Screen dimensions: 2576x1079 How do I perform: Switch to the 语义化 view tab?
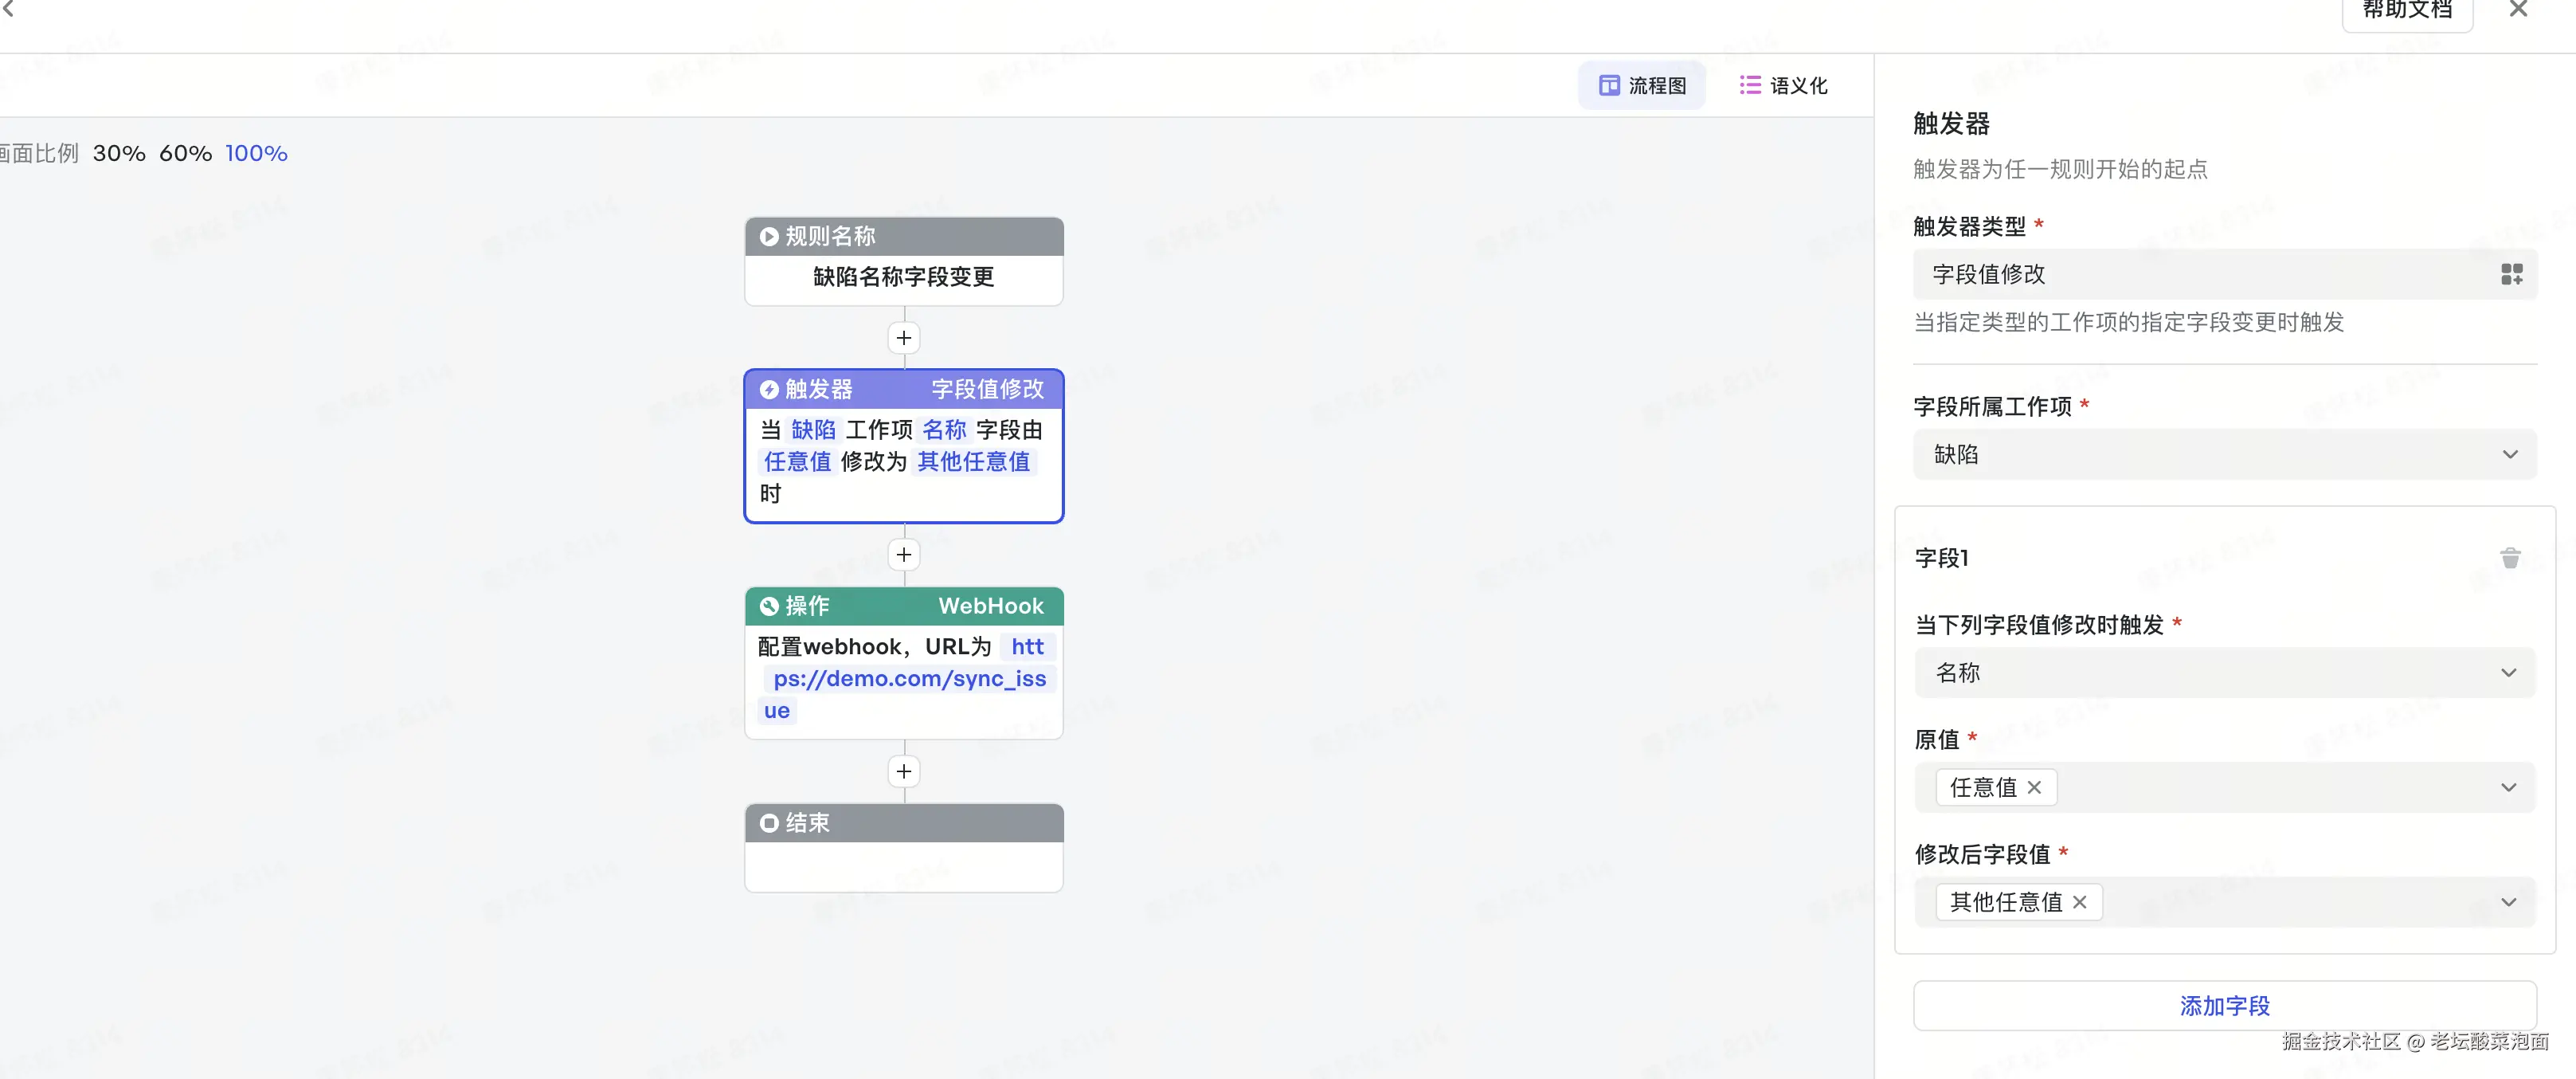(1784, 85)
